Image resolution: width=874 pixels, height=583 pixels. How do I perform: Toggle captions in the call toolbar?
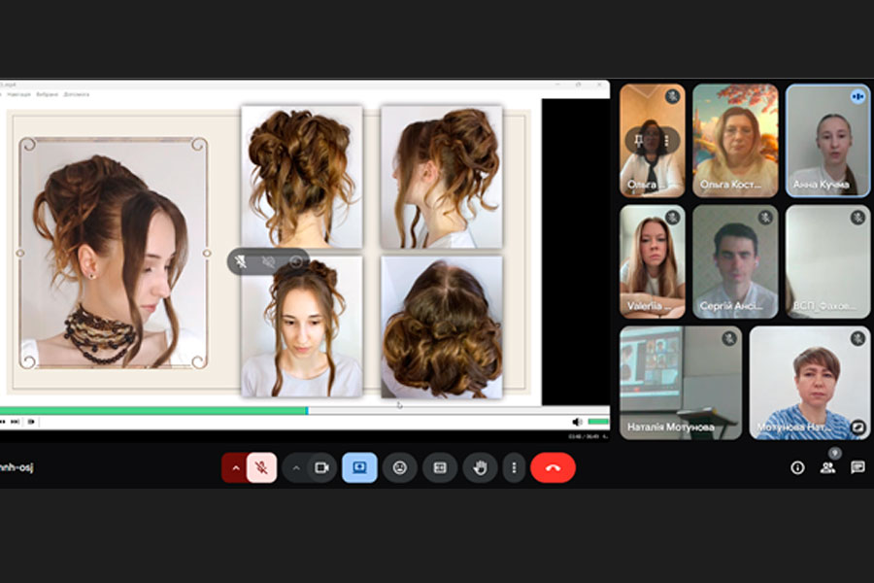(440, 467)
